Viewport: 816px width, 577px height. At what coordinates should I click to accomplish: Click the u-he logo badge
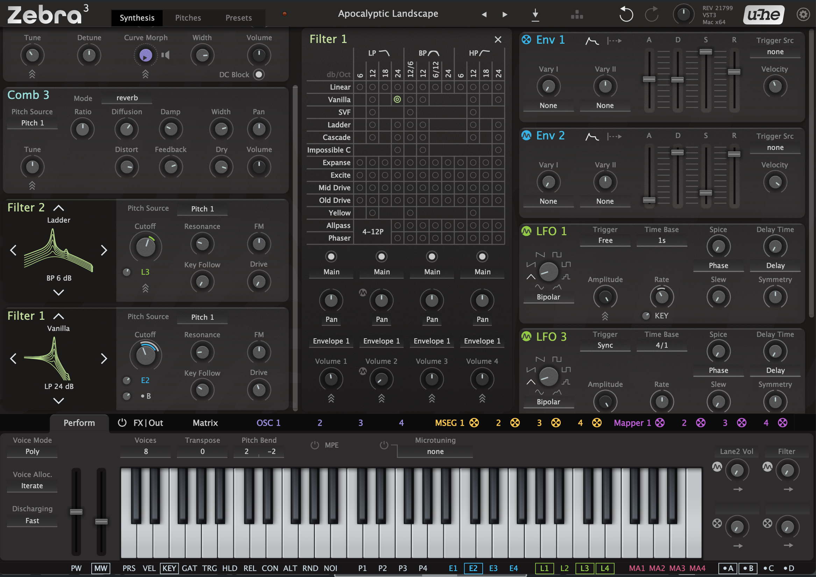click(x=764, y=15)
